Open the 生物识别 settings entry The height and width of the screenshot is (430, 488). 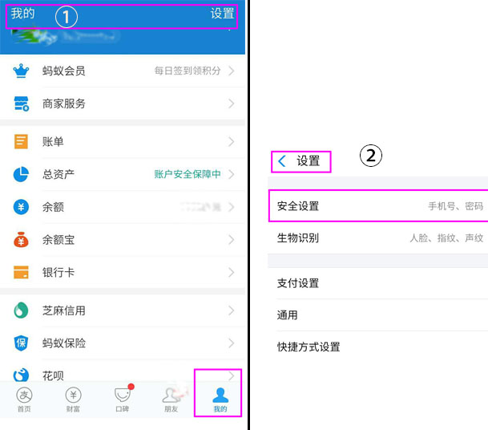pyautogui.click(x=378, y=238)
